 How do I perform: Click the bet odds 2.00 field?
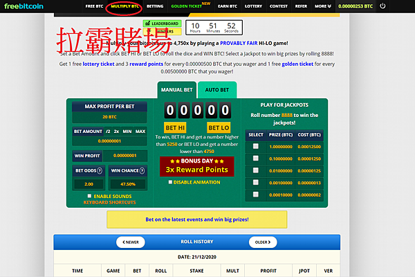tap(89, 184)
